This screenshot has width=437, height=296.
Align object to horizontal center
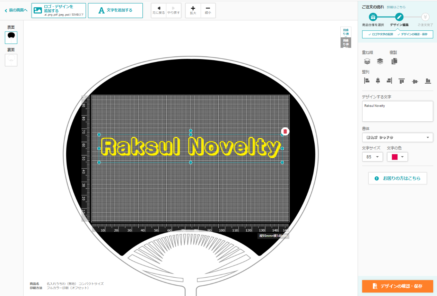(378, 81)
